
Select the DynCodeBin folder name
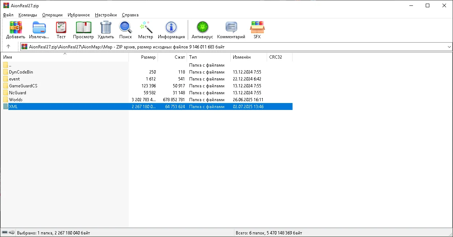click(x=21, y=72)
